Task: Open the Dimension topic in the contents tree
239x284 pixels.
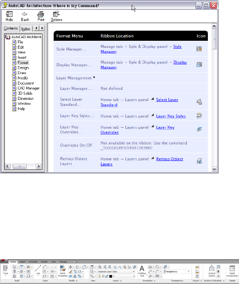Action: (26, 98)
